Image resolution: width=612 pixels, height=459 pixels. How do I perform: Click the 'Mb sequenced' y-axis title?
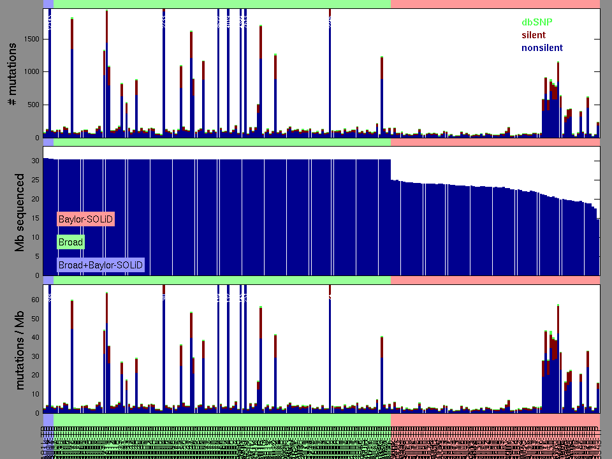coord(19,212)
